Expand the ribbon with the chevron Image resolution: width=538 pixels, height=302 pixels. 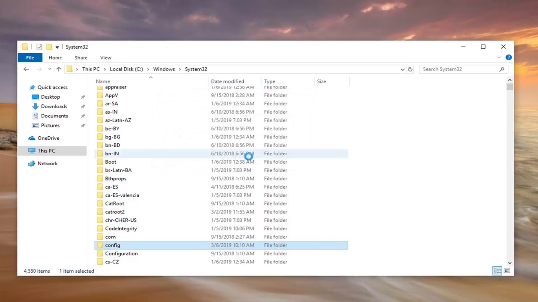499,57
